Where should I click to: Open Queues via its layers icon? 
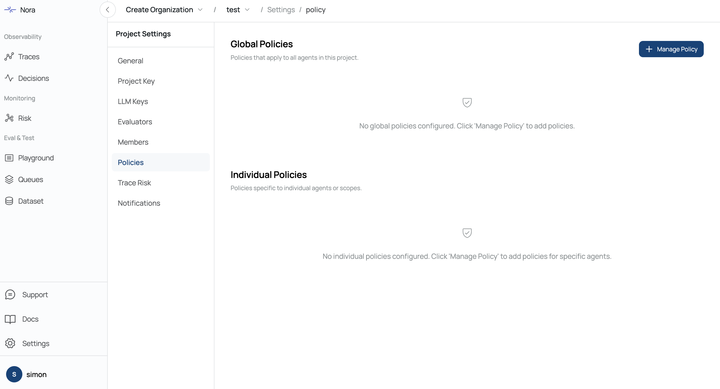pyautogui.click(x=9, y=179)
